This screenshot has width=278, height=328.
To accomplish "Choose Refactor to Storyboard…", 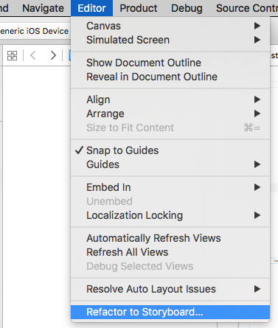I will tap(170, 312).
